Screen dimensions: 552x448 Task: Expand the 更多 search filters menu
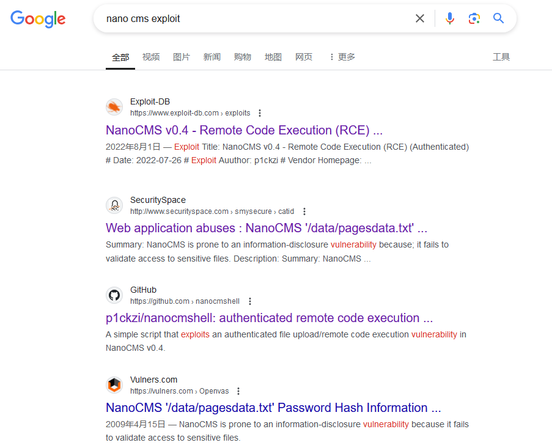[342, 57]
